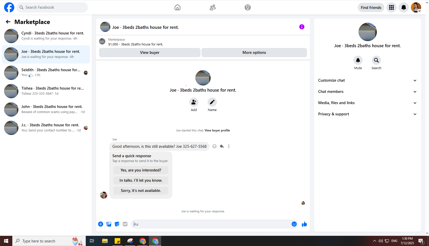
Task: Go to the Home feed icon
Action: [177, 7]
